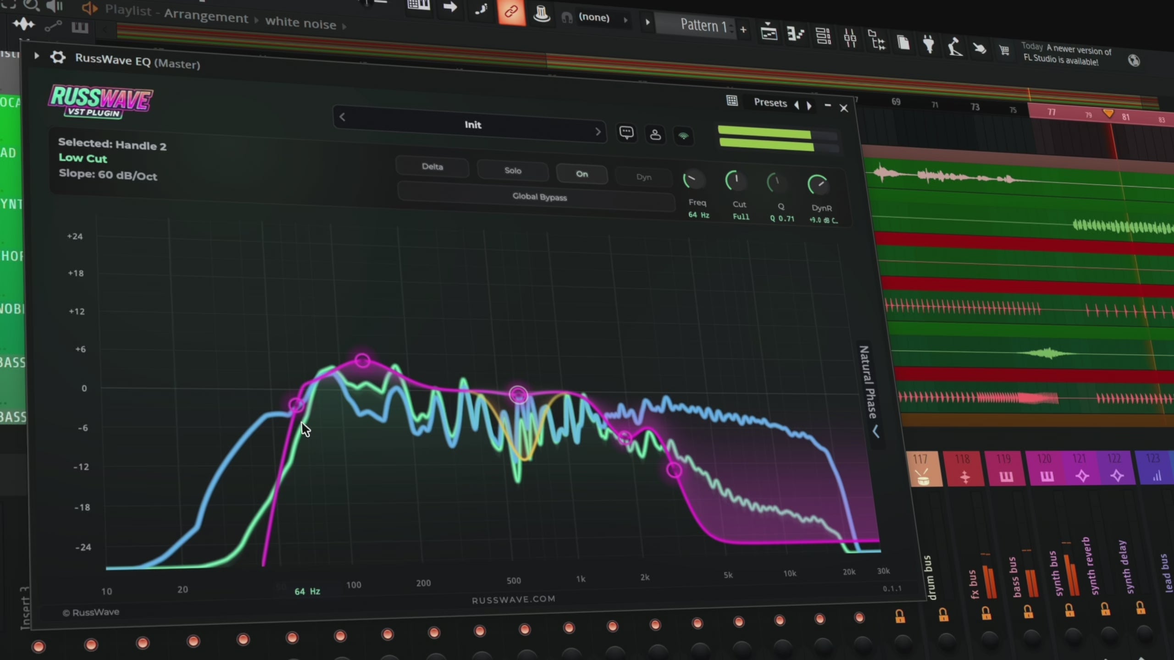Click the orange link icon in toolbar
Screen dimensions: 1174x660
511,11
